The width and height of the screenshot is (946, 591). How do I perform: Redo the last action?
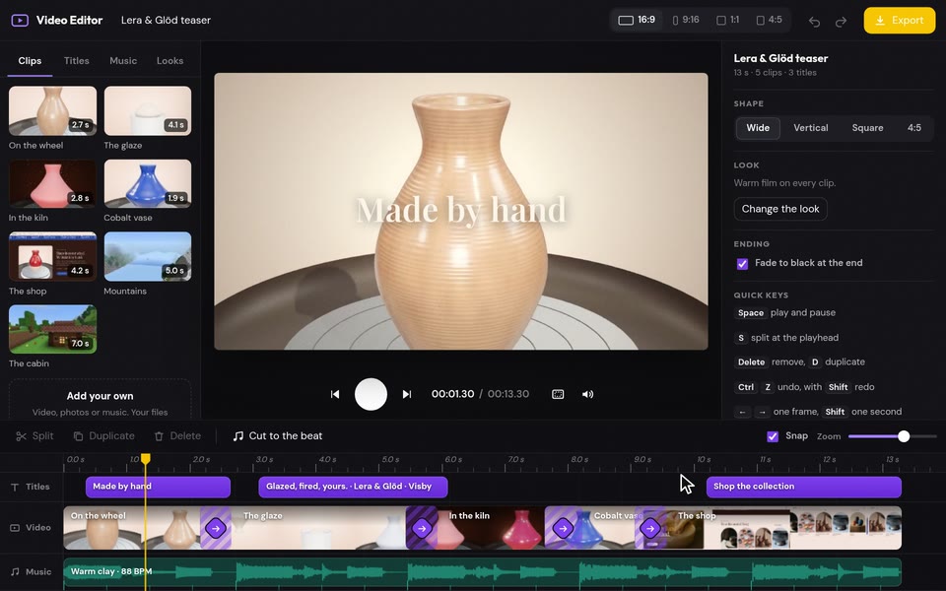tap(841, 22)
